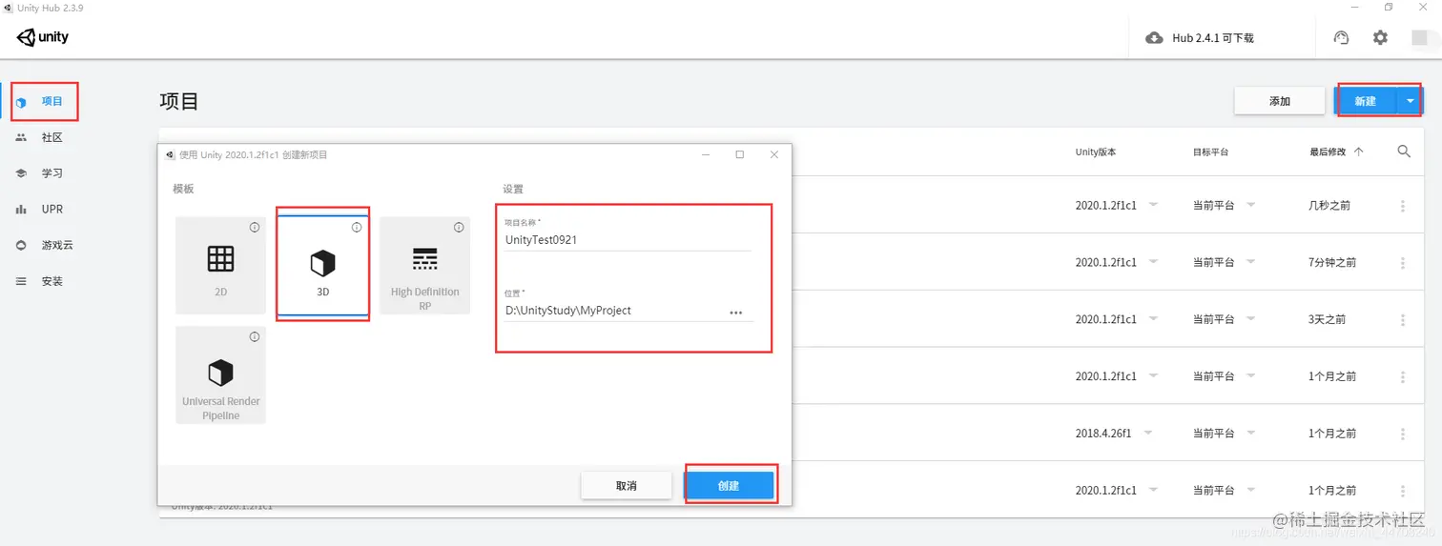Click the 项目名称 field UnityTest0921

[628, 240]
